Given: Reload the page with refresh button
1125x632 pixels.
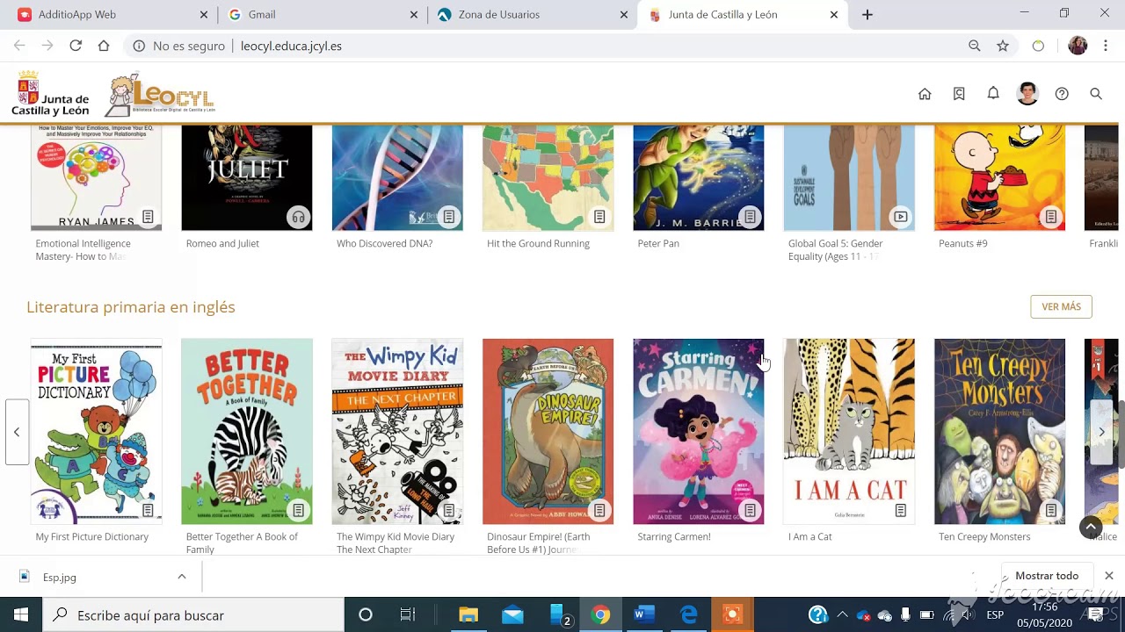Looking at the screenshot, I should pyautogui.click(x=76, y=46).
